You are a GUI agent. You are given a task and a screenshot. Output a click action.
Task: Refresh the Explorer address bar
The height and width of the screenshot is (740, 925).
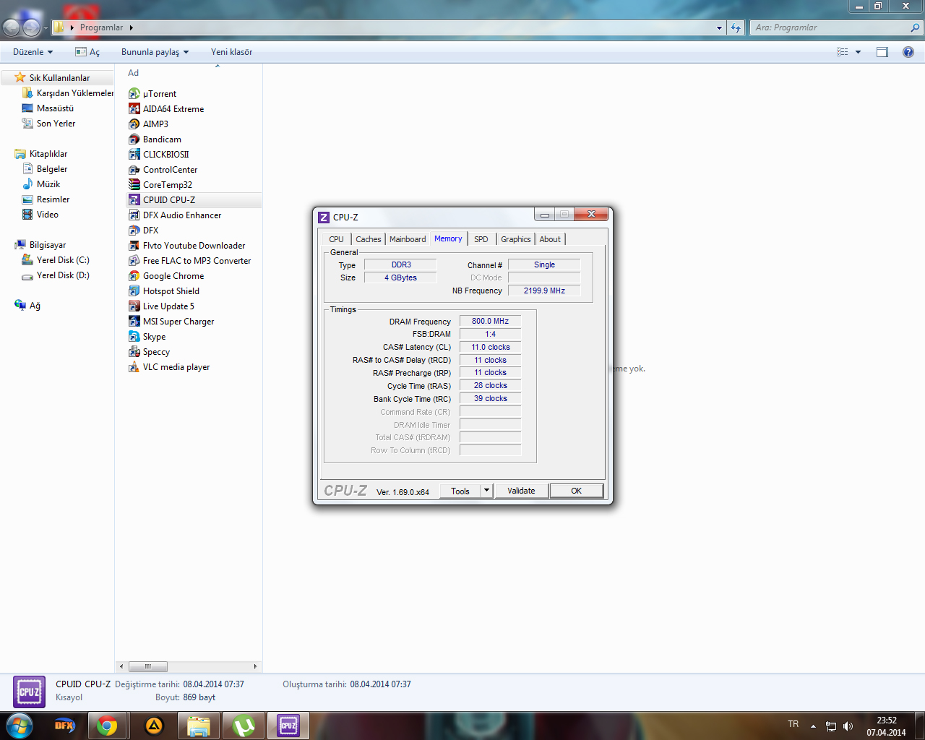(x=736, y=27)
